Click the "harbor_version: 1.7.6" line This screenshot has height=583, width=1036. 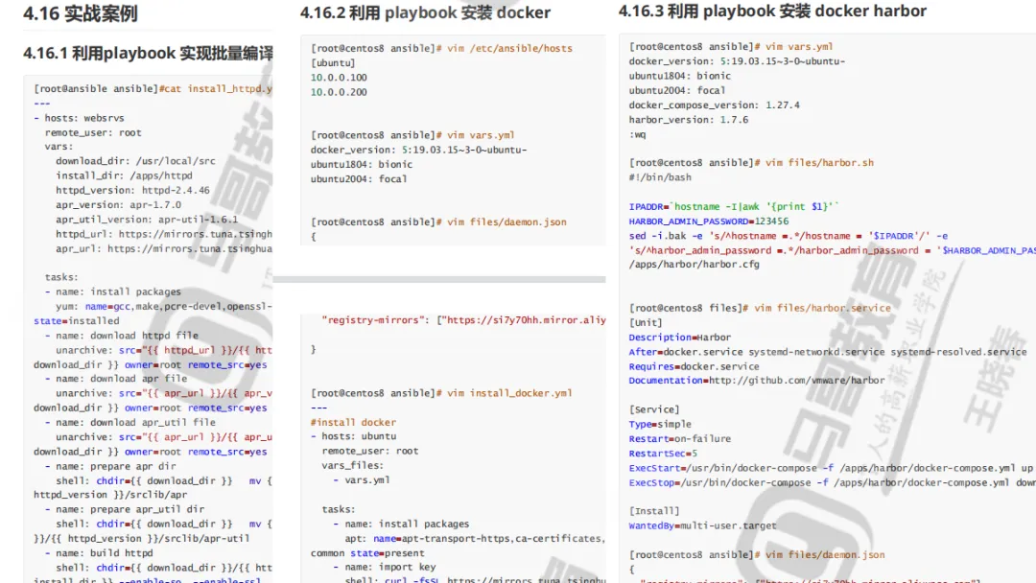coord(689,120)
